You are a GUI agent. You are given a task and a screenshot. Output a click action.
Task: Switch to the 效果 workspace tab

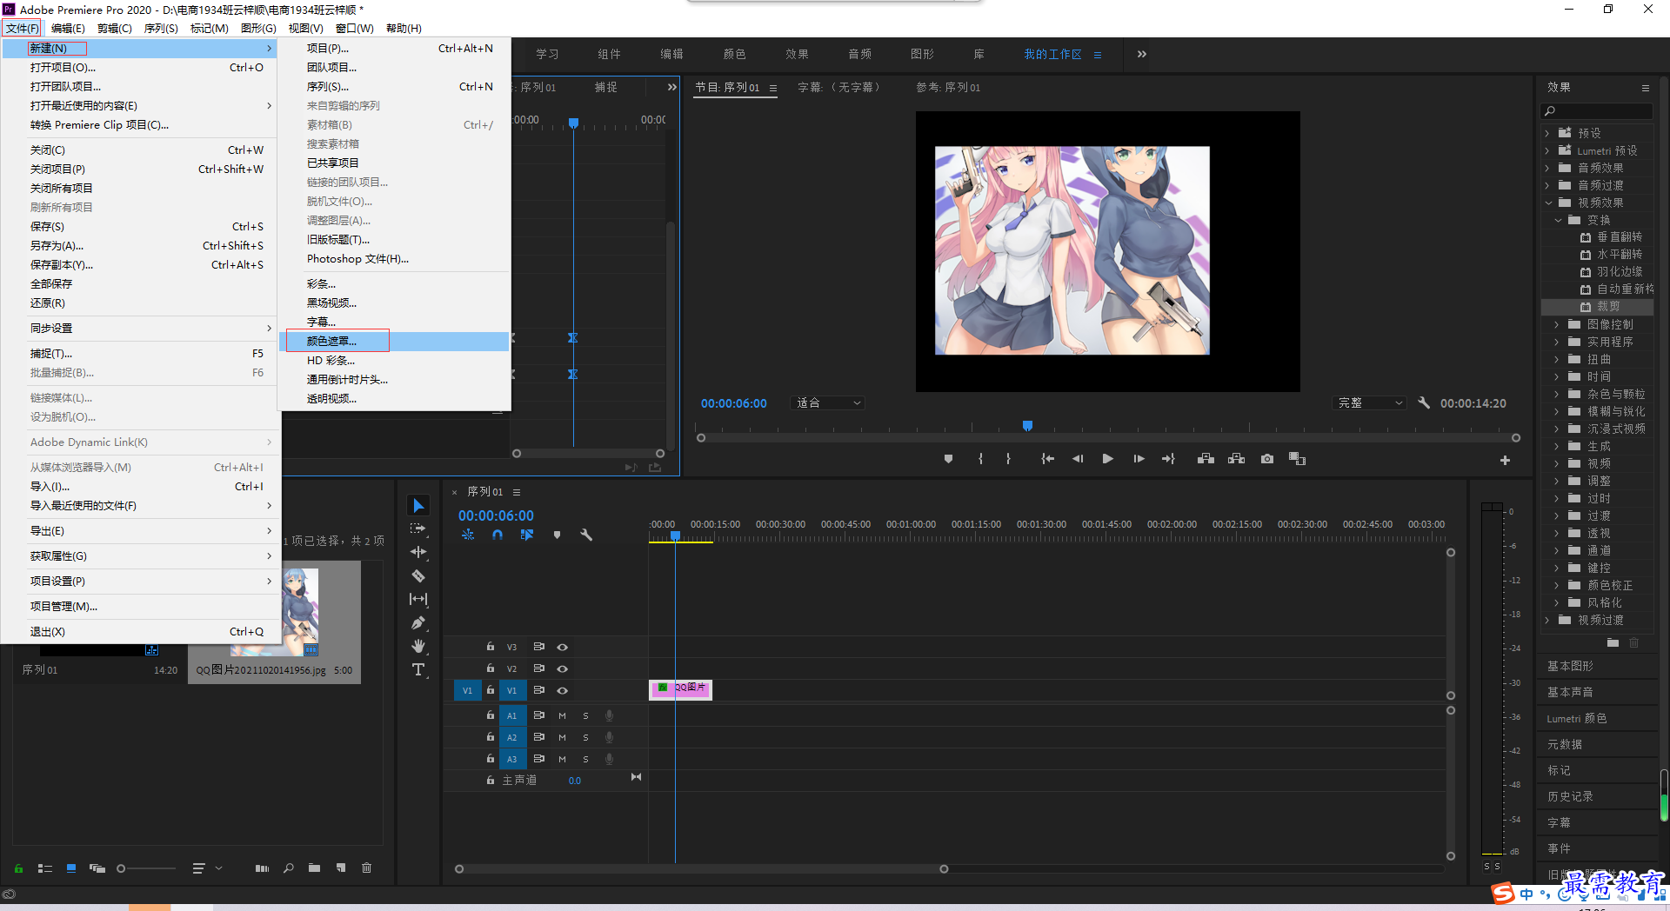coord(797,54)
